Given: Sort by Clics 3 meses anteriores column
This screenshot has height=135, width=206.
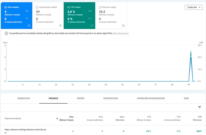Looking at the screenshot, I should (95, 119).
